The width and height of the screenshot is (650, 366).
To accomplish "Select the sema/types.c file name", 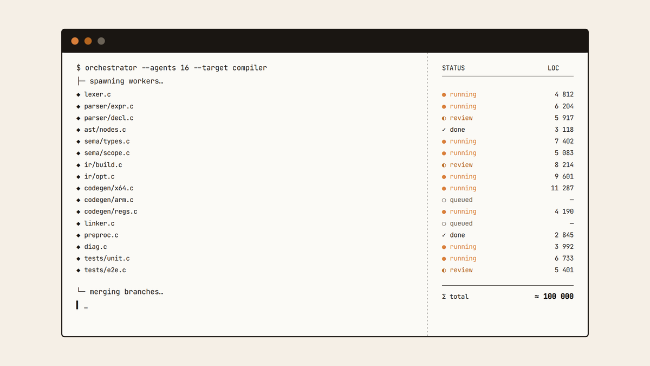I will click(x=107, y=142).
